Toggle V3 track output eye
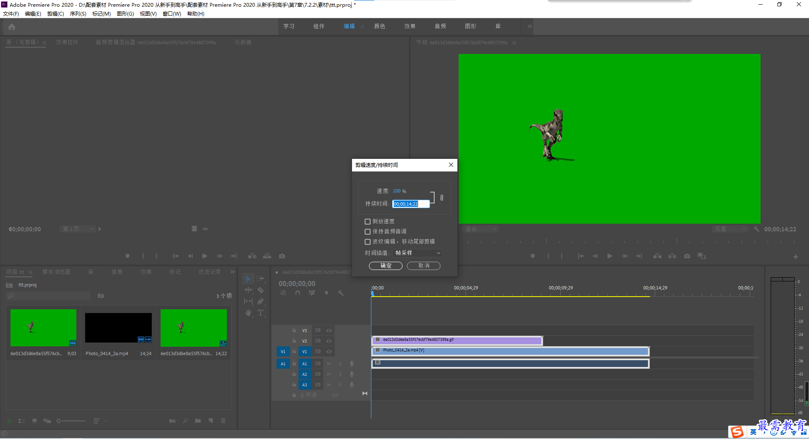Image resolution: width=809 pixels, height=439 pixels. click(x=329, y=331)
